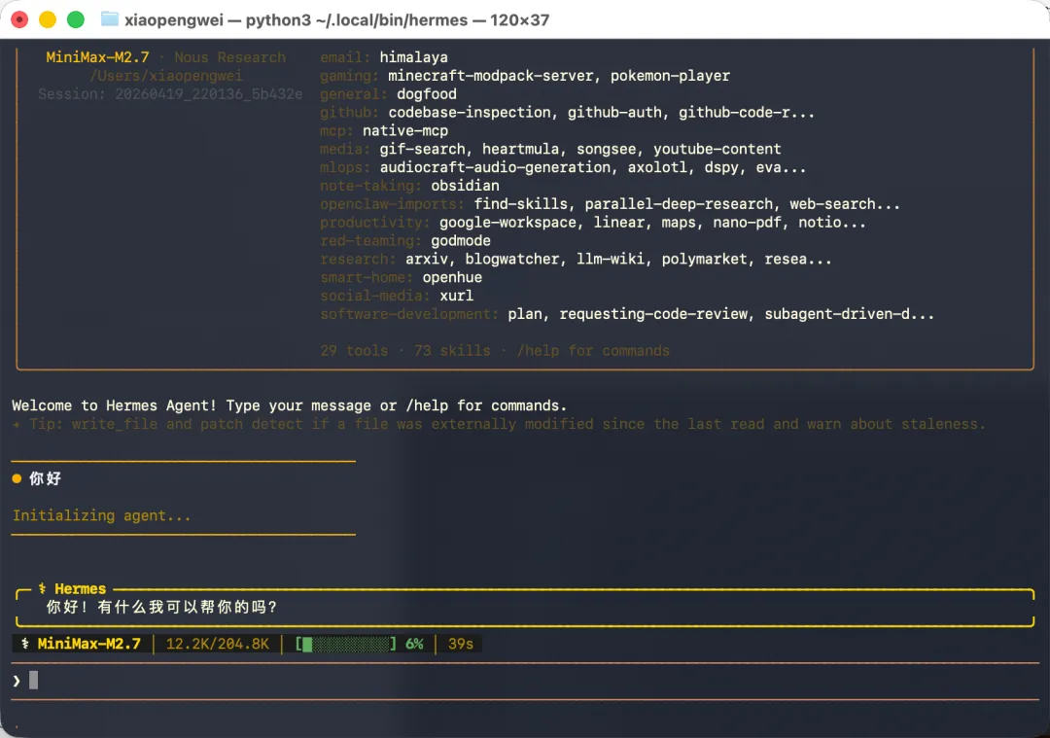Click the 'media:' category label
This screenshot has width=1050, height=738.
click(x=345, y=149)
